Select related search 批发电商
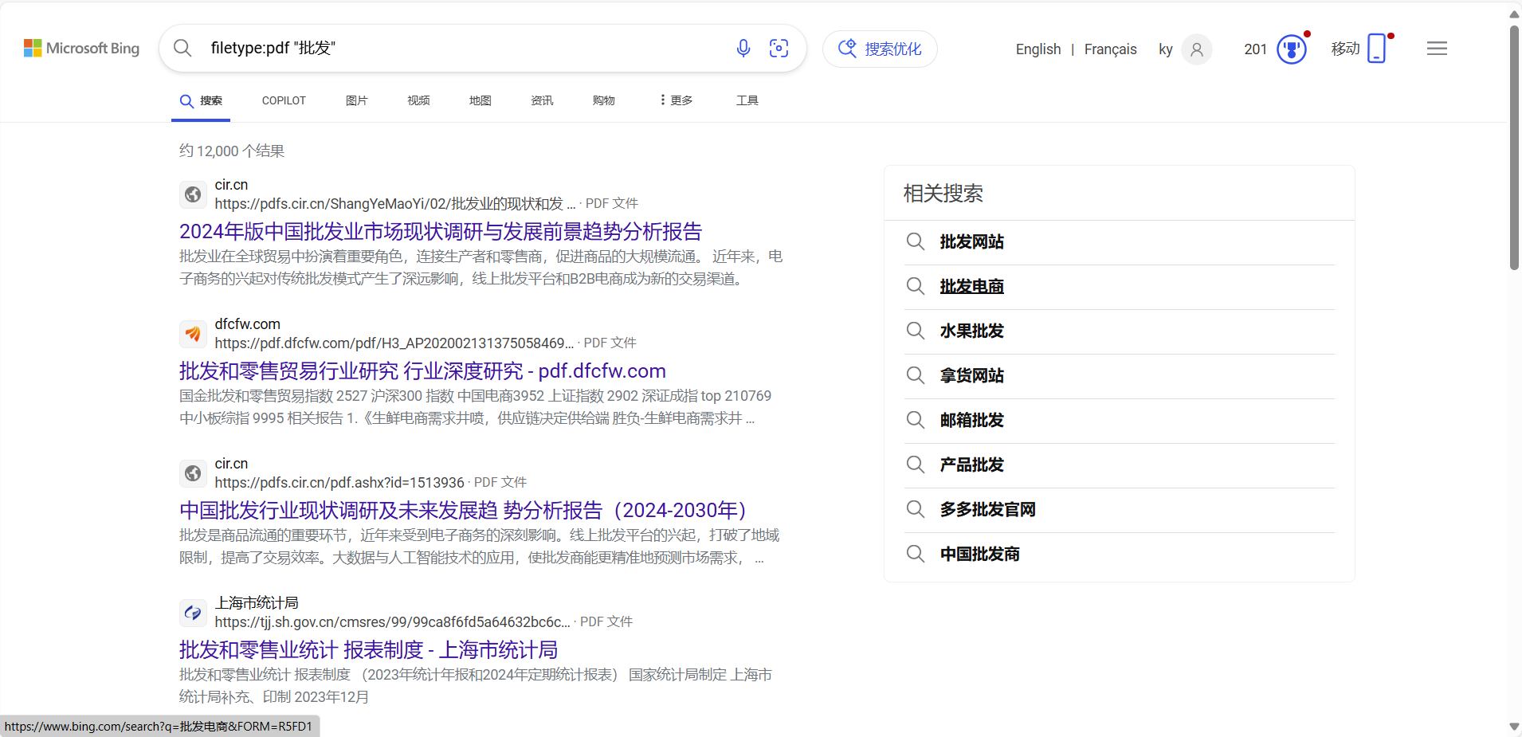This screenshot has width=1522, height=737. click(x=971, y=287)
